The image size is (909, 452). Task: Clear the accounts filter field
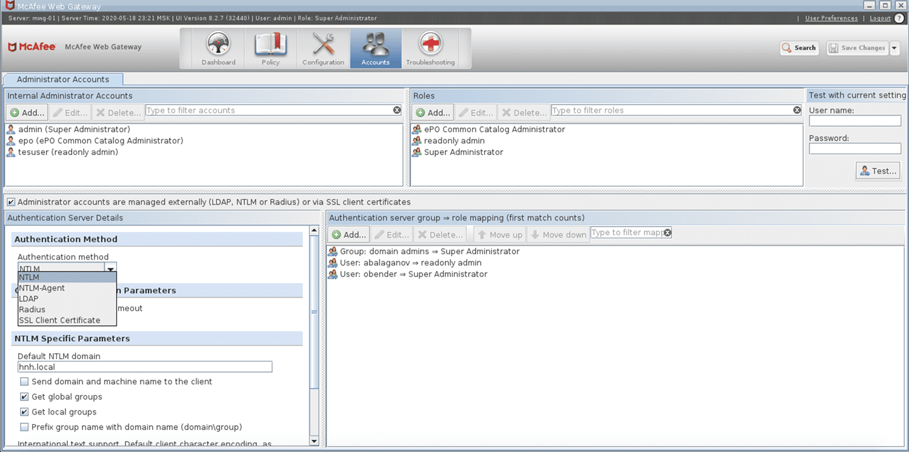tap(397, 110)
